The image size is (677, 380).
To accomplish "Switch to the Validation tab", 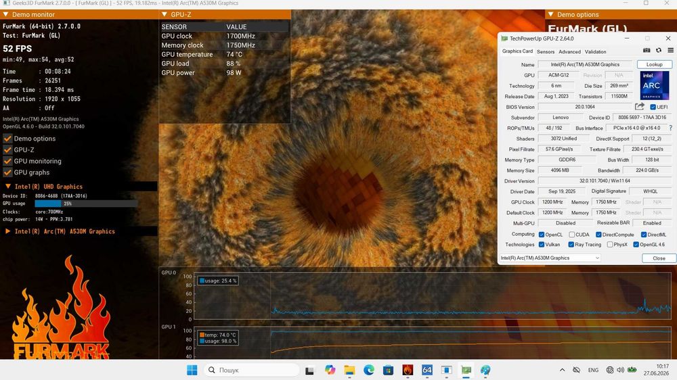I will 595,51.
